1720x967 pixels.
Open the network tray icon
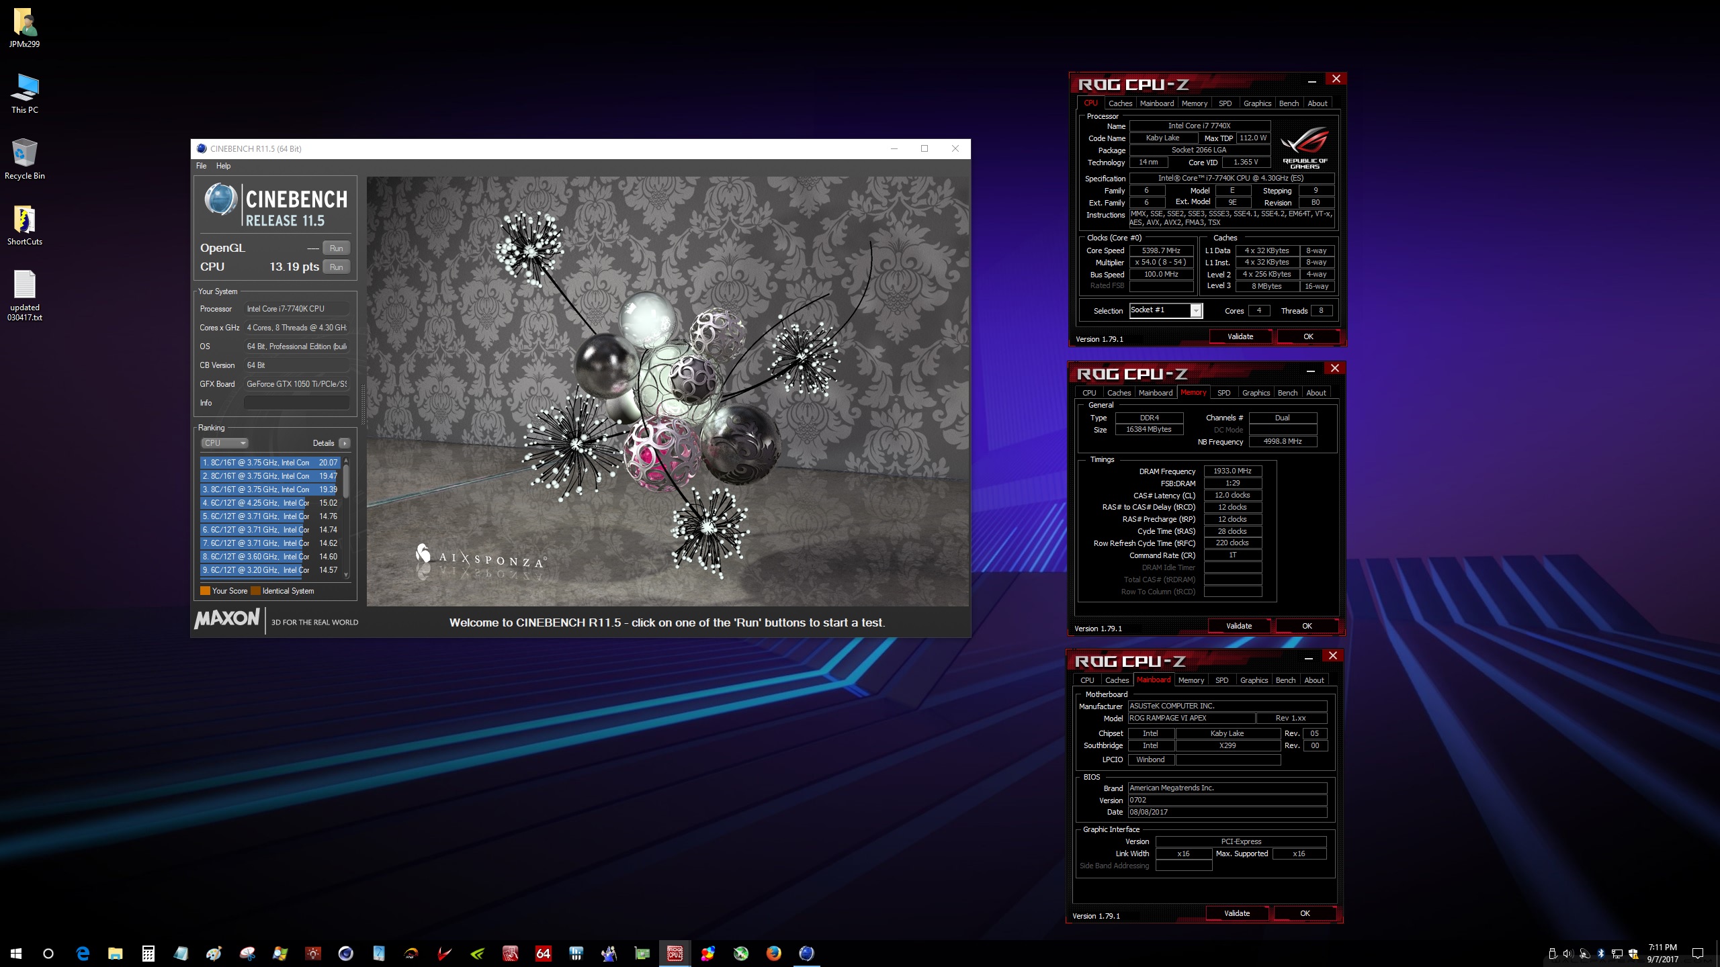[1617, 954]
